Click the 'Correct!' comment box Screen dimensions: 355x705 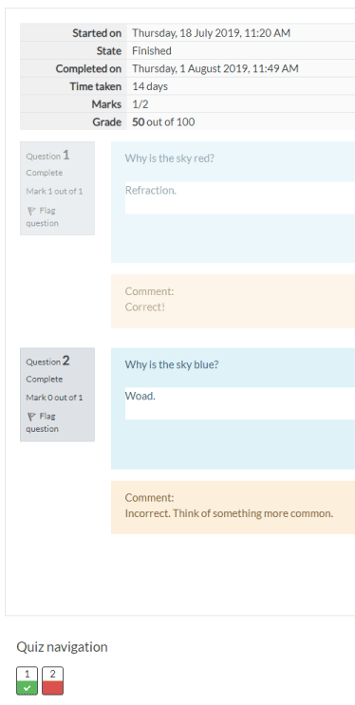tap(234, 301)
